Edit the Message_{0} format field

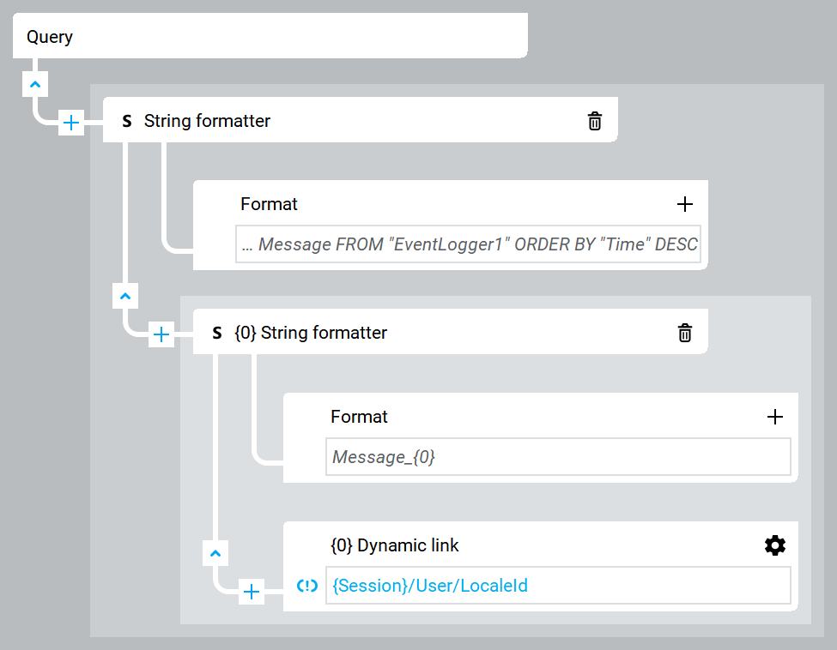pyautogui.click(x=558, y=457)
